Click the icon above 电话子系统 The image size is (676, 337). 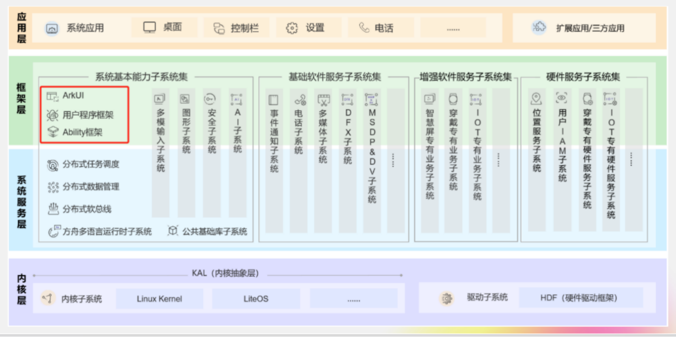299,99
